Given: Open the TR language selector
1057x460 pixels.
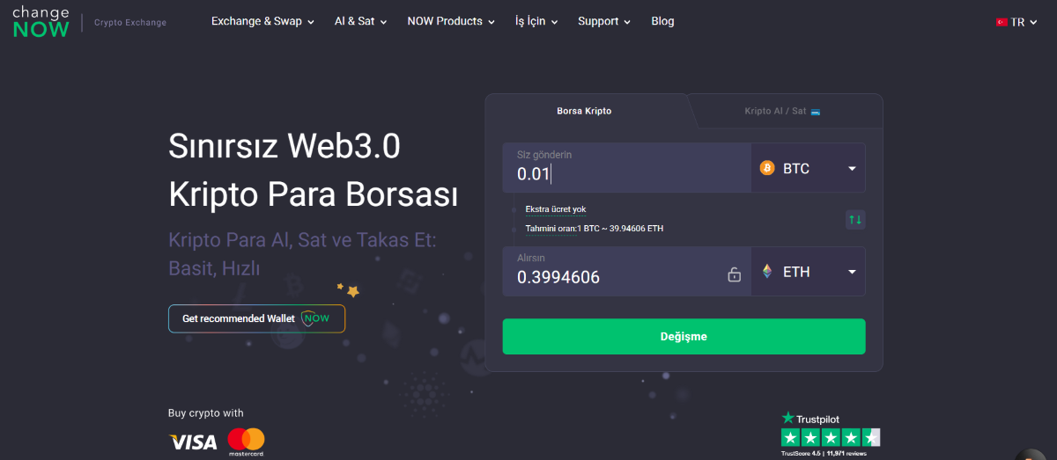Looking at the screenshot, I should coord(1016,22).
